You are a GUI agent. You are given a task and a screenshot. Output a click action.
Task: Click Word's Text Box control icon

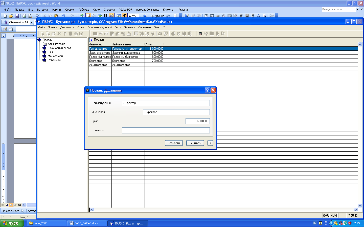point(212,16)
